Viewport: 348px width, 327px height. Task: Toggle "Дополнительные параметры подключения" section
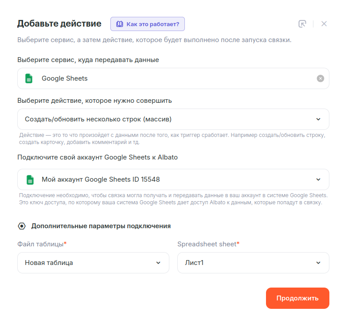(x=101, y=226)
